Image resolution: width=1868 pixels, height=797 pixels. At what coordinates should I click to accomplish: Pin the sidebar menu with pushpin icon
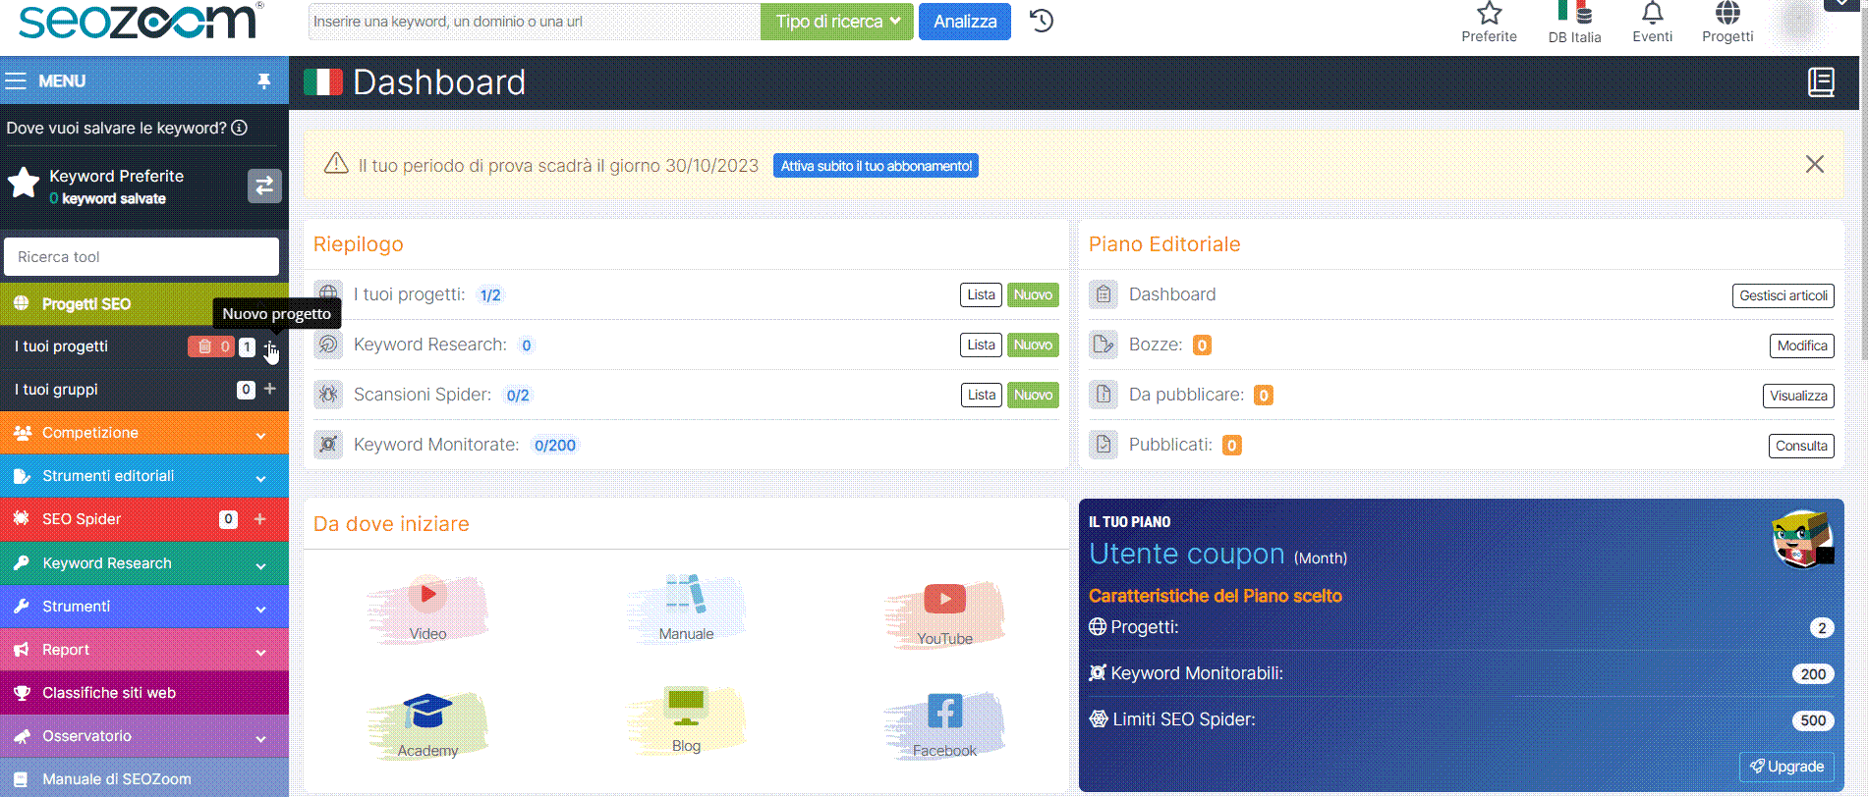(263, 80)
